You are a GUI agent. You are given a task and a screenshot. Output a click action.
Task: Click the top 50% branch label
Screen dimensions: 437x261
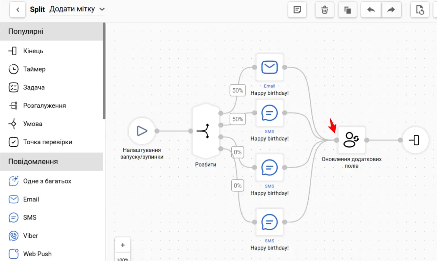coord(238,90)
